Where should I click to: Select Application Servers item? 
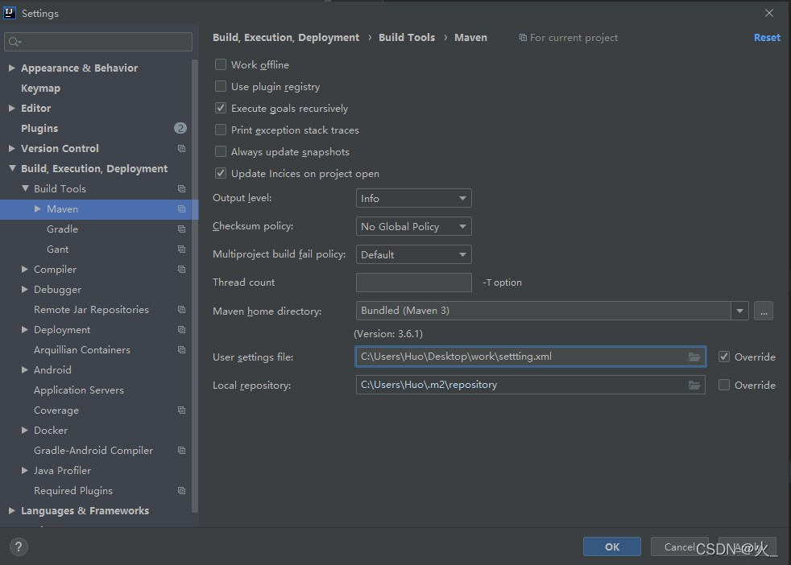click(79, 390)
